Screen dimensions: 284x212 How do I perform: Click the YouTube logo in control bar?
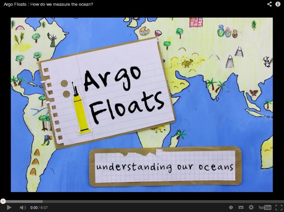(x=265, y=207)
